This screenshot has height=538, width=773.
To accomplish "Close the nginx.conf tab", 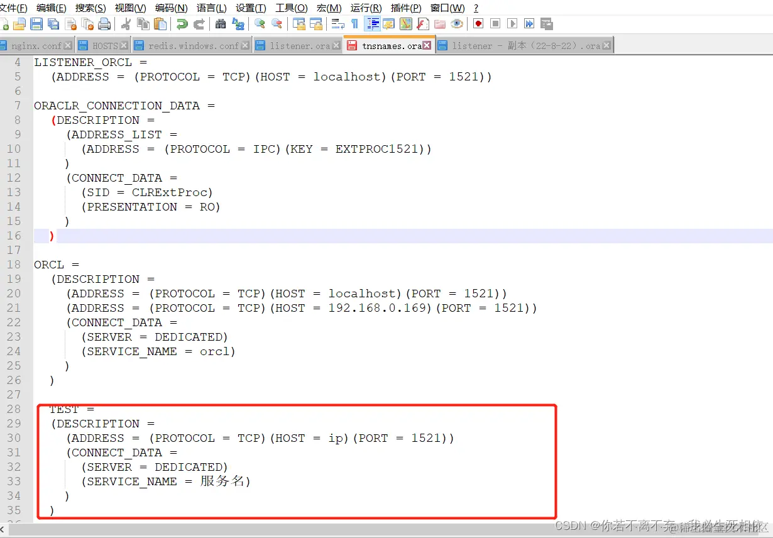I will pos(68,46).
